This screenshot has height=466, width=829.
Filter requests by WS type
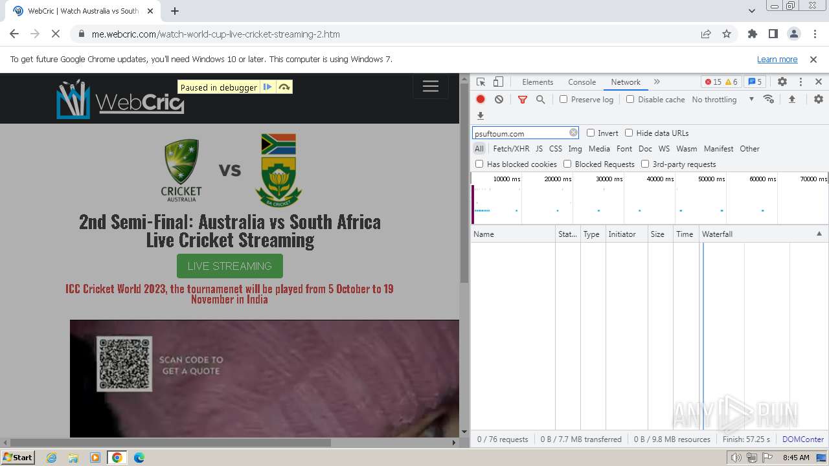[664, 148]
